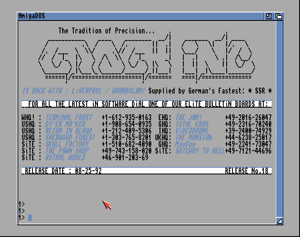Click board name 'GATEWAY TO HELL'
The width and height of the screenshot is (300, 237).
[200, 151]
